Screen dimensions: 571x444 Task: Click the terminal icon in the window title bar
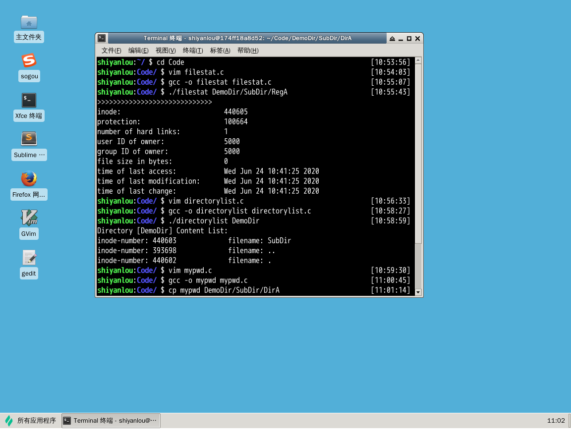[x=102, y=38]
